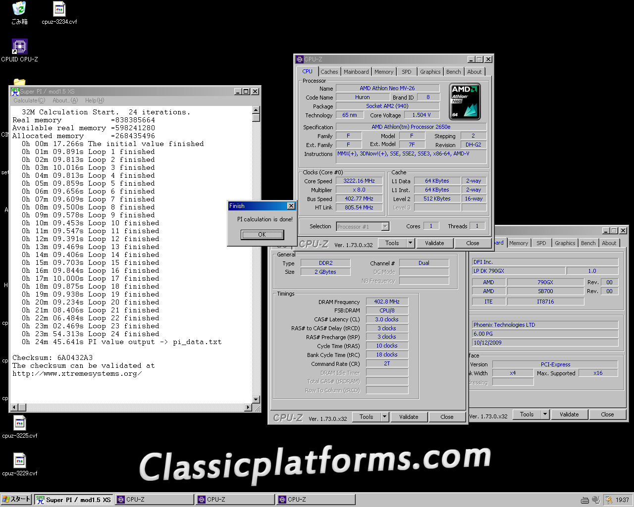This screenshot has width=634, height=507.
Task: Switch to Super PI in the taskbar
Action: coord(74,500)
